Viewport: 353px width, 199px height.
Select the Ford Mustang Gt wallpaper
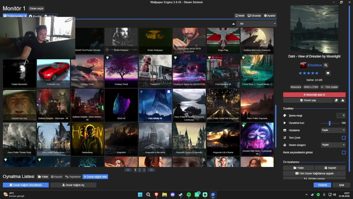click(223, 71)
